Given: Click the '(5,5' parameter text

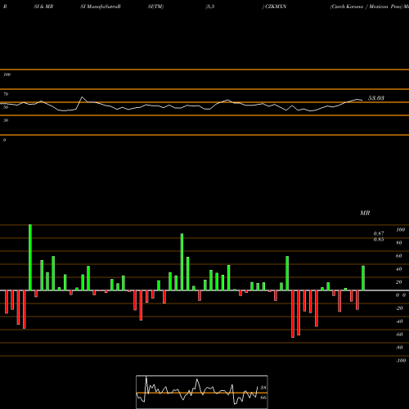Looking at the screenshot, I should coord(210,7).
